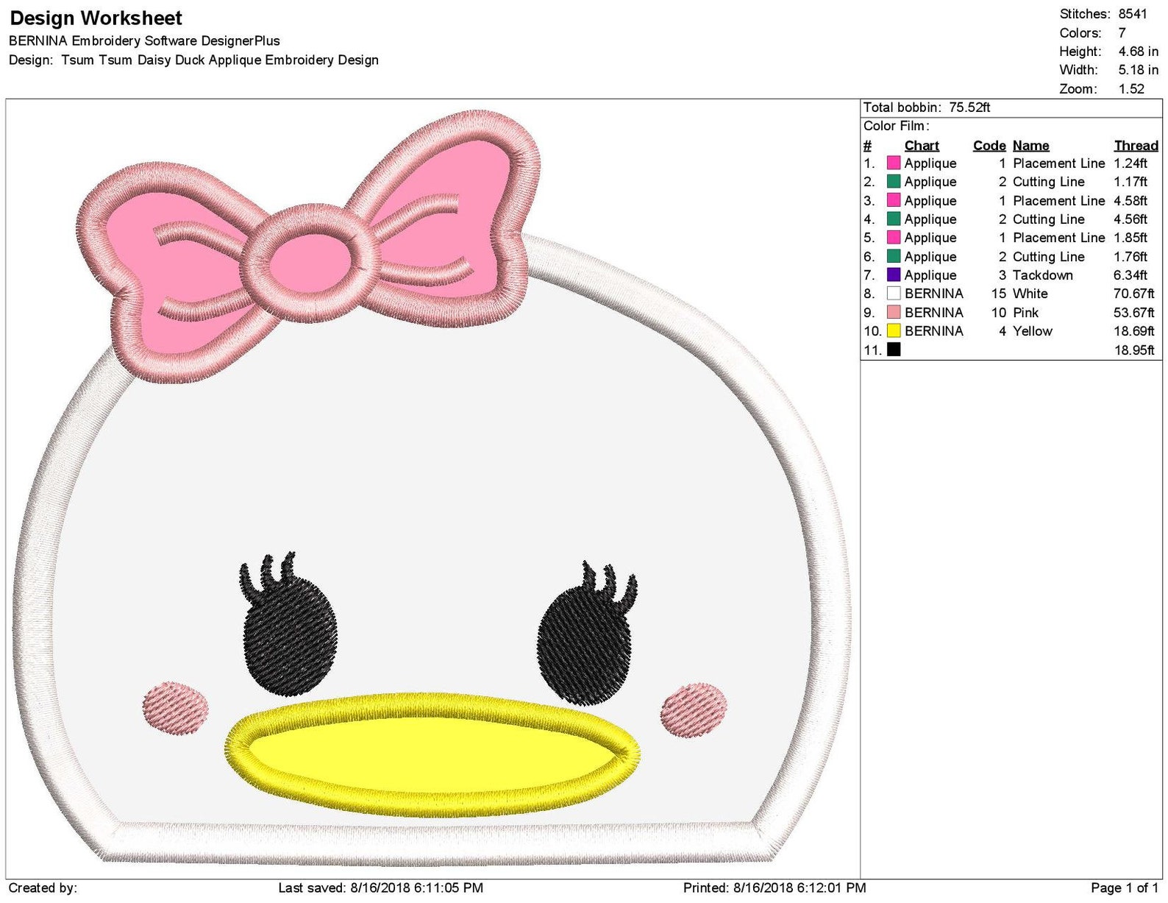Click thread length '1.24ft' in row 1
Image resolution: width=1168 pixels, height=903 pixels.
1130,163
